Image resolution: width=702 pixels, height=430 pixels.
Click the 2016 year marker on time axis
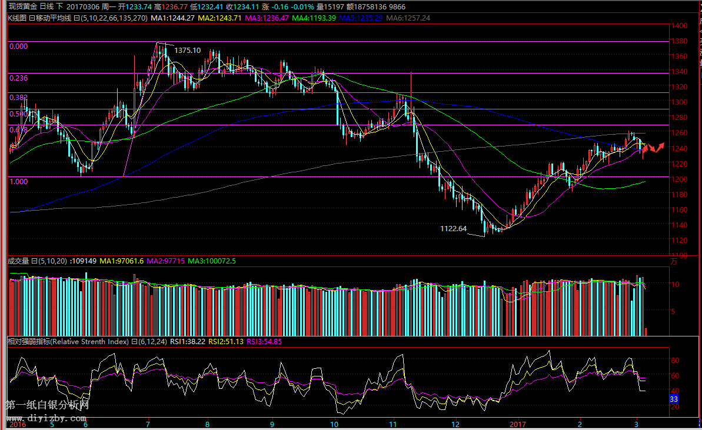click(18, 424)
